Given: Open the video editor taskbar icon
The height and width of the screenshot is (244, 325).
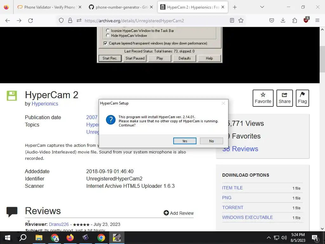Looking at the screenshot, I should point(85,238).
